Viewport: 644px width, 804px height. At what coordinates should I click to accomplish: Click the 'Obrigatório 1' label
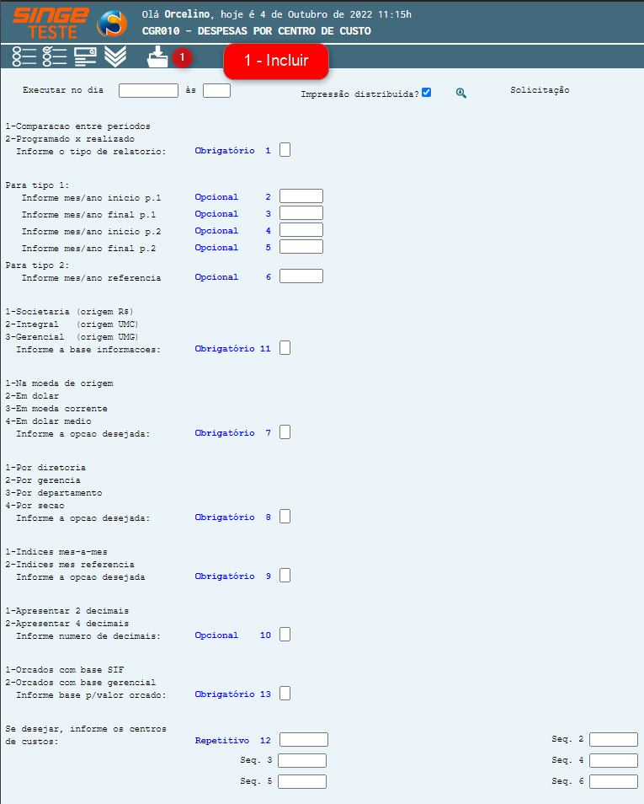(232, 151)
